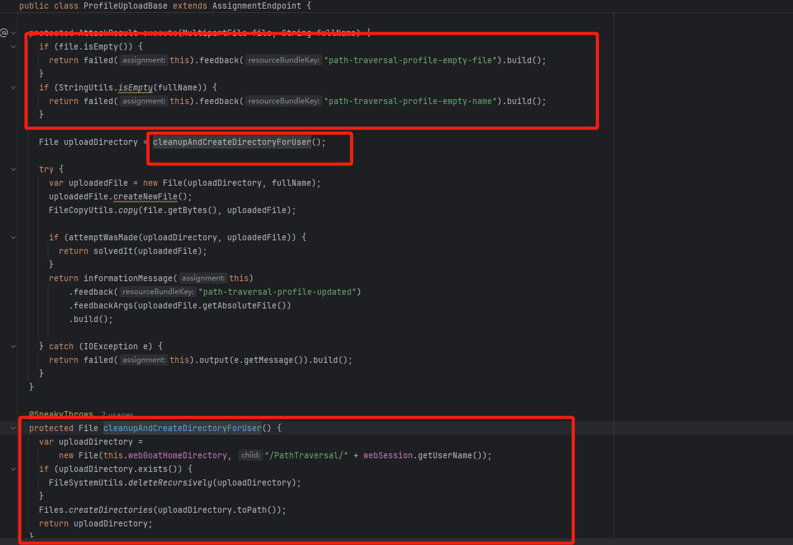Click isEmpty in StringUtils.isEmpty(fullName)
This screenshot has height=545, width=793.
[x=135, y=87]
